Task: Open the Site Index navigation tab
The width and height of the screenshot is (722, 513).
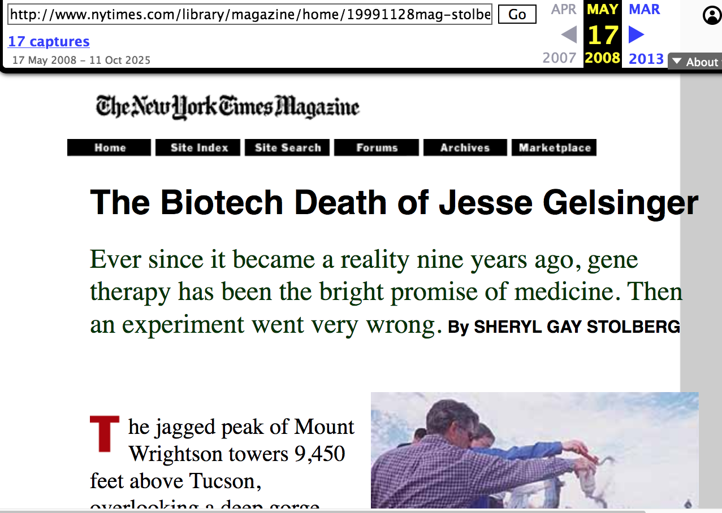Action: coord(198,147)
